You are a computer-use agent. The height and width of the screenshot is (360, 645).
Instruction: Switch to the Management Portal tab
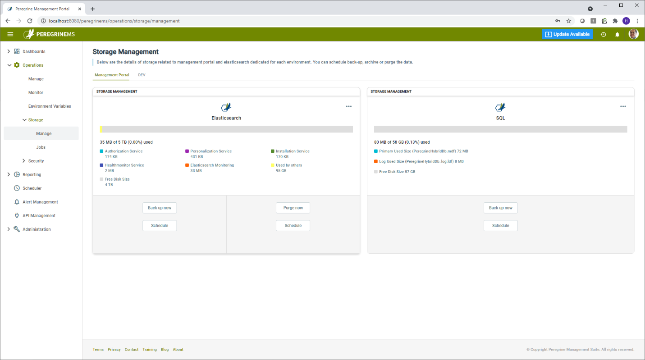[x=112, y=75]
